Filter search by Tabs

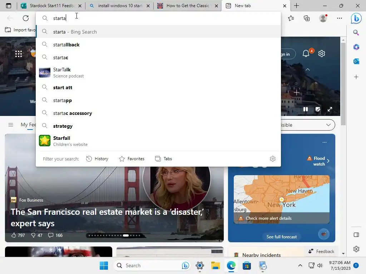(163, 159)
